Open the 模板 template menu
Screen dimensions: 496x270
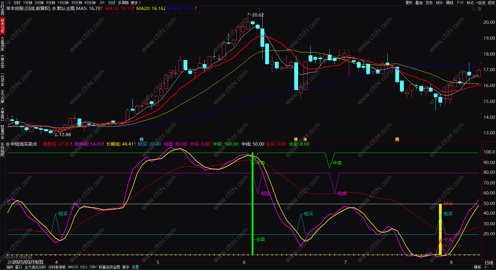tap(477, 267)
